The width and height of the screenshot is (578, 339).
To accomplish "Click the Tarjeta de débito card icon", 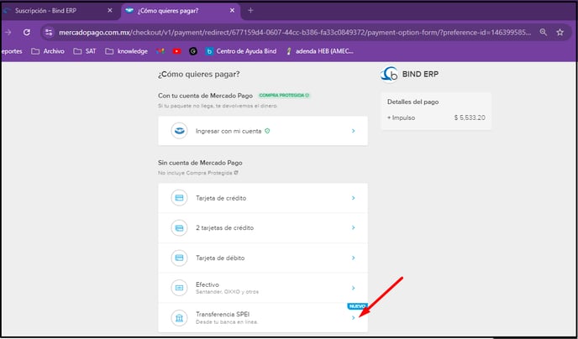I will [180, 258].
